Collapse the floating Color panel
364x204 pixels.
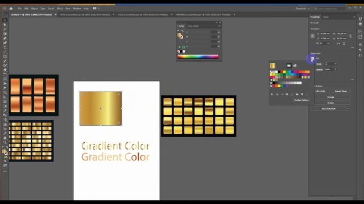click(217, 23)
